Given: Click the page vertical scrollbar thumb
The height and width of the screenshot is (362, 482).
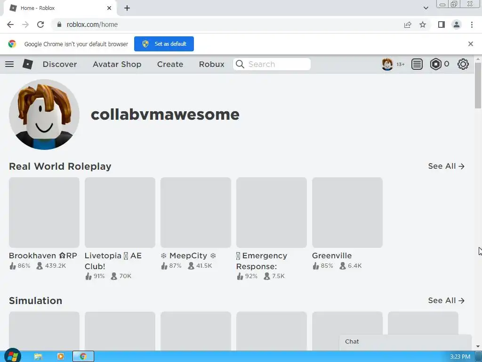Looking at the screenshot, I should click(x=478, y=86).
